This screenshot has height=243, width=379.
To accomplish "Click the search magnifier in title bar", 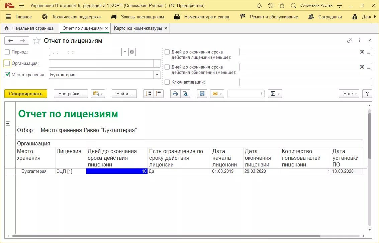I will tap(293, 5).
